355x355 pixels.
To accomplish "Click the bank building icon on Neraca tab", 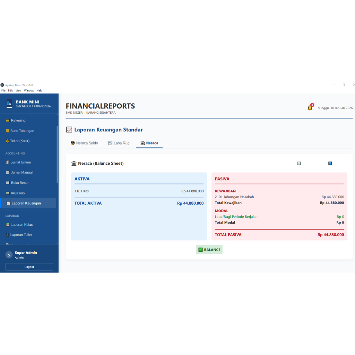I will (x=142, y=143).
